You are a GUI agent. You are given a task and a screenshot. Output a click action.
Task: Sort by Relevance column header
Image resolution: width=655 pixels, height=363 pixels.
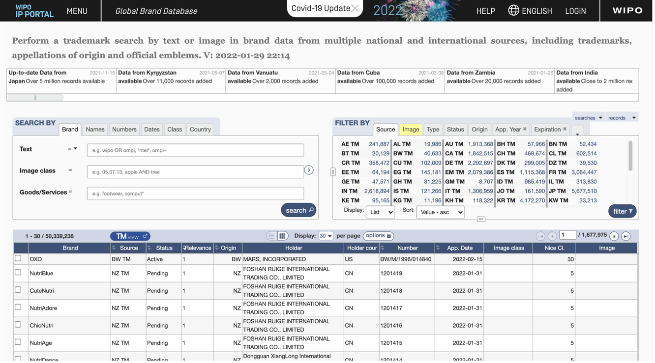[198, 249]
